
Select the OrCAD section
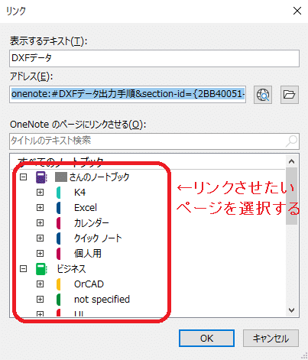tap(89, 284)
